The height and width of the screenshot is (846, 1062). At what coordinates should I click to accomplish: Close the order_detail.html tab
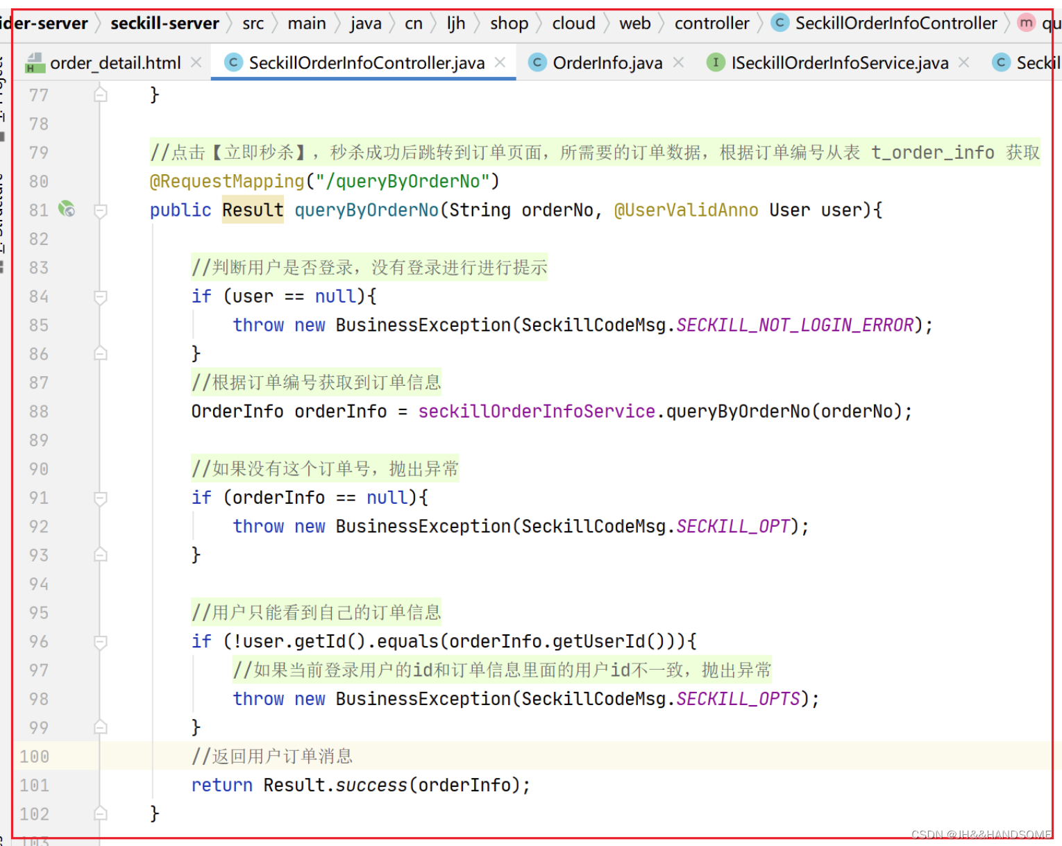click(196, 62)
